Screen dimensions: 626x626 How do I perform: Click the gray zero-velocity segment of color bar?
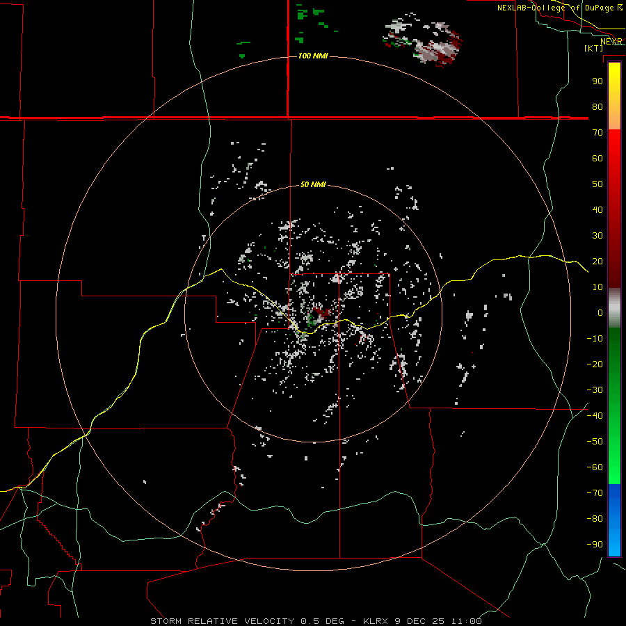pos(614,308)
